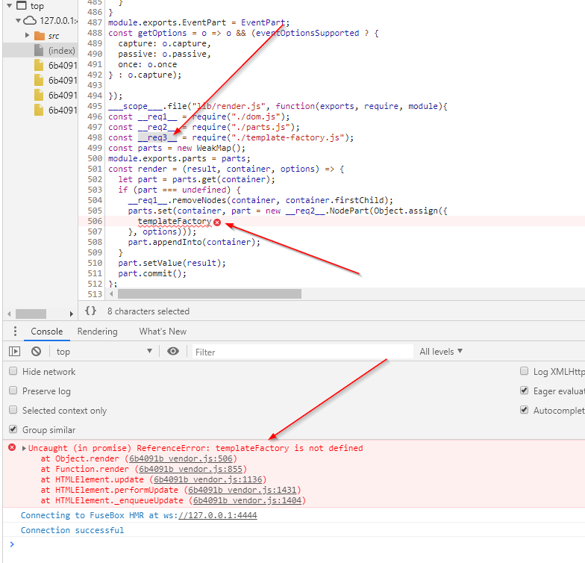Click 'part.appendInto(container);' on line 508
Viewport: 585px width, 563px height.
[194, 242]
